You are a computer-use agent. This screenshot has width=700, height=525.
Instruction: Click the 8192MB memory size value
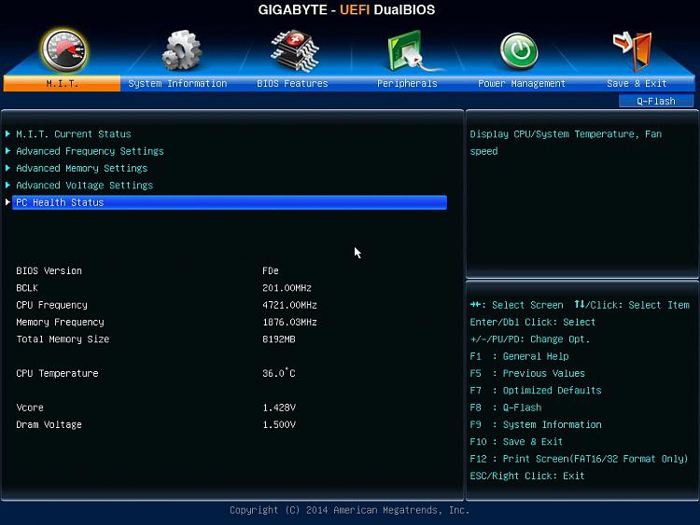click(278, 339)
